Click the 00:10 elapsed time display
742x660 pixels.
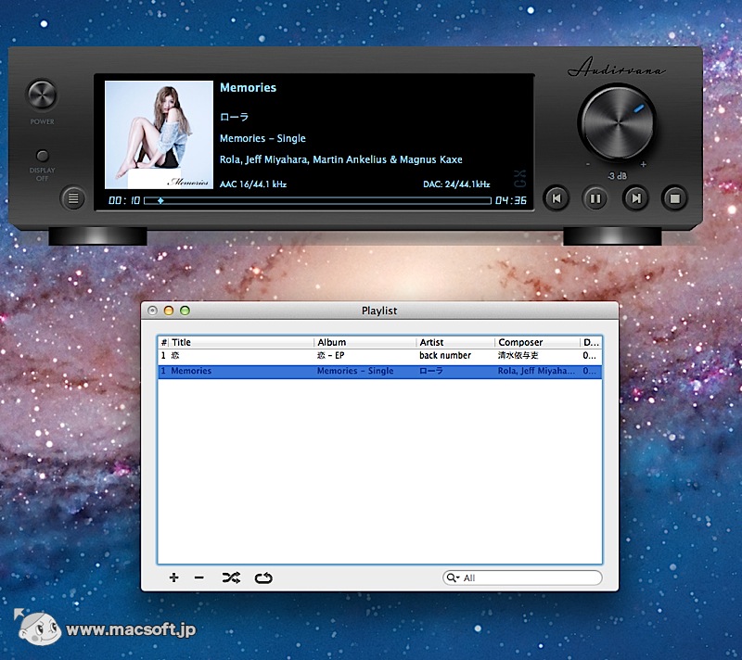click(x=124, y=200)
